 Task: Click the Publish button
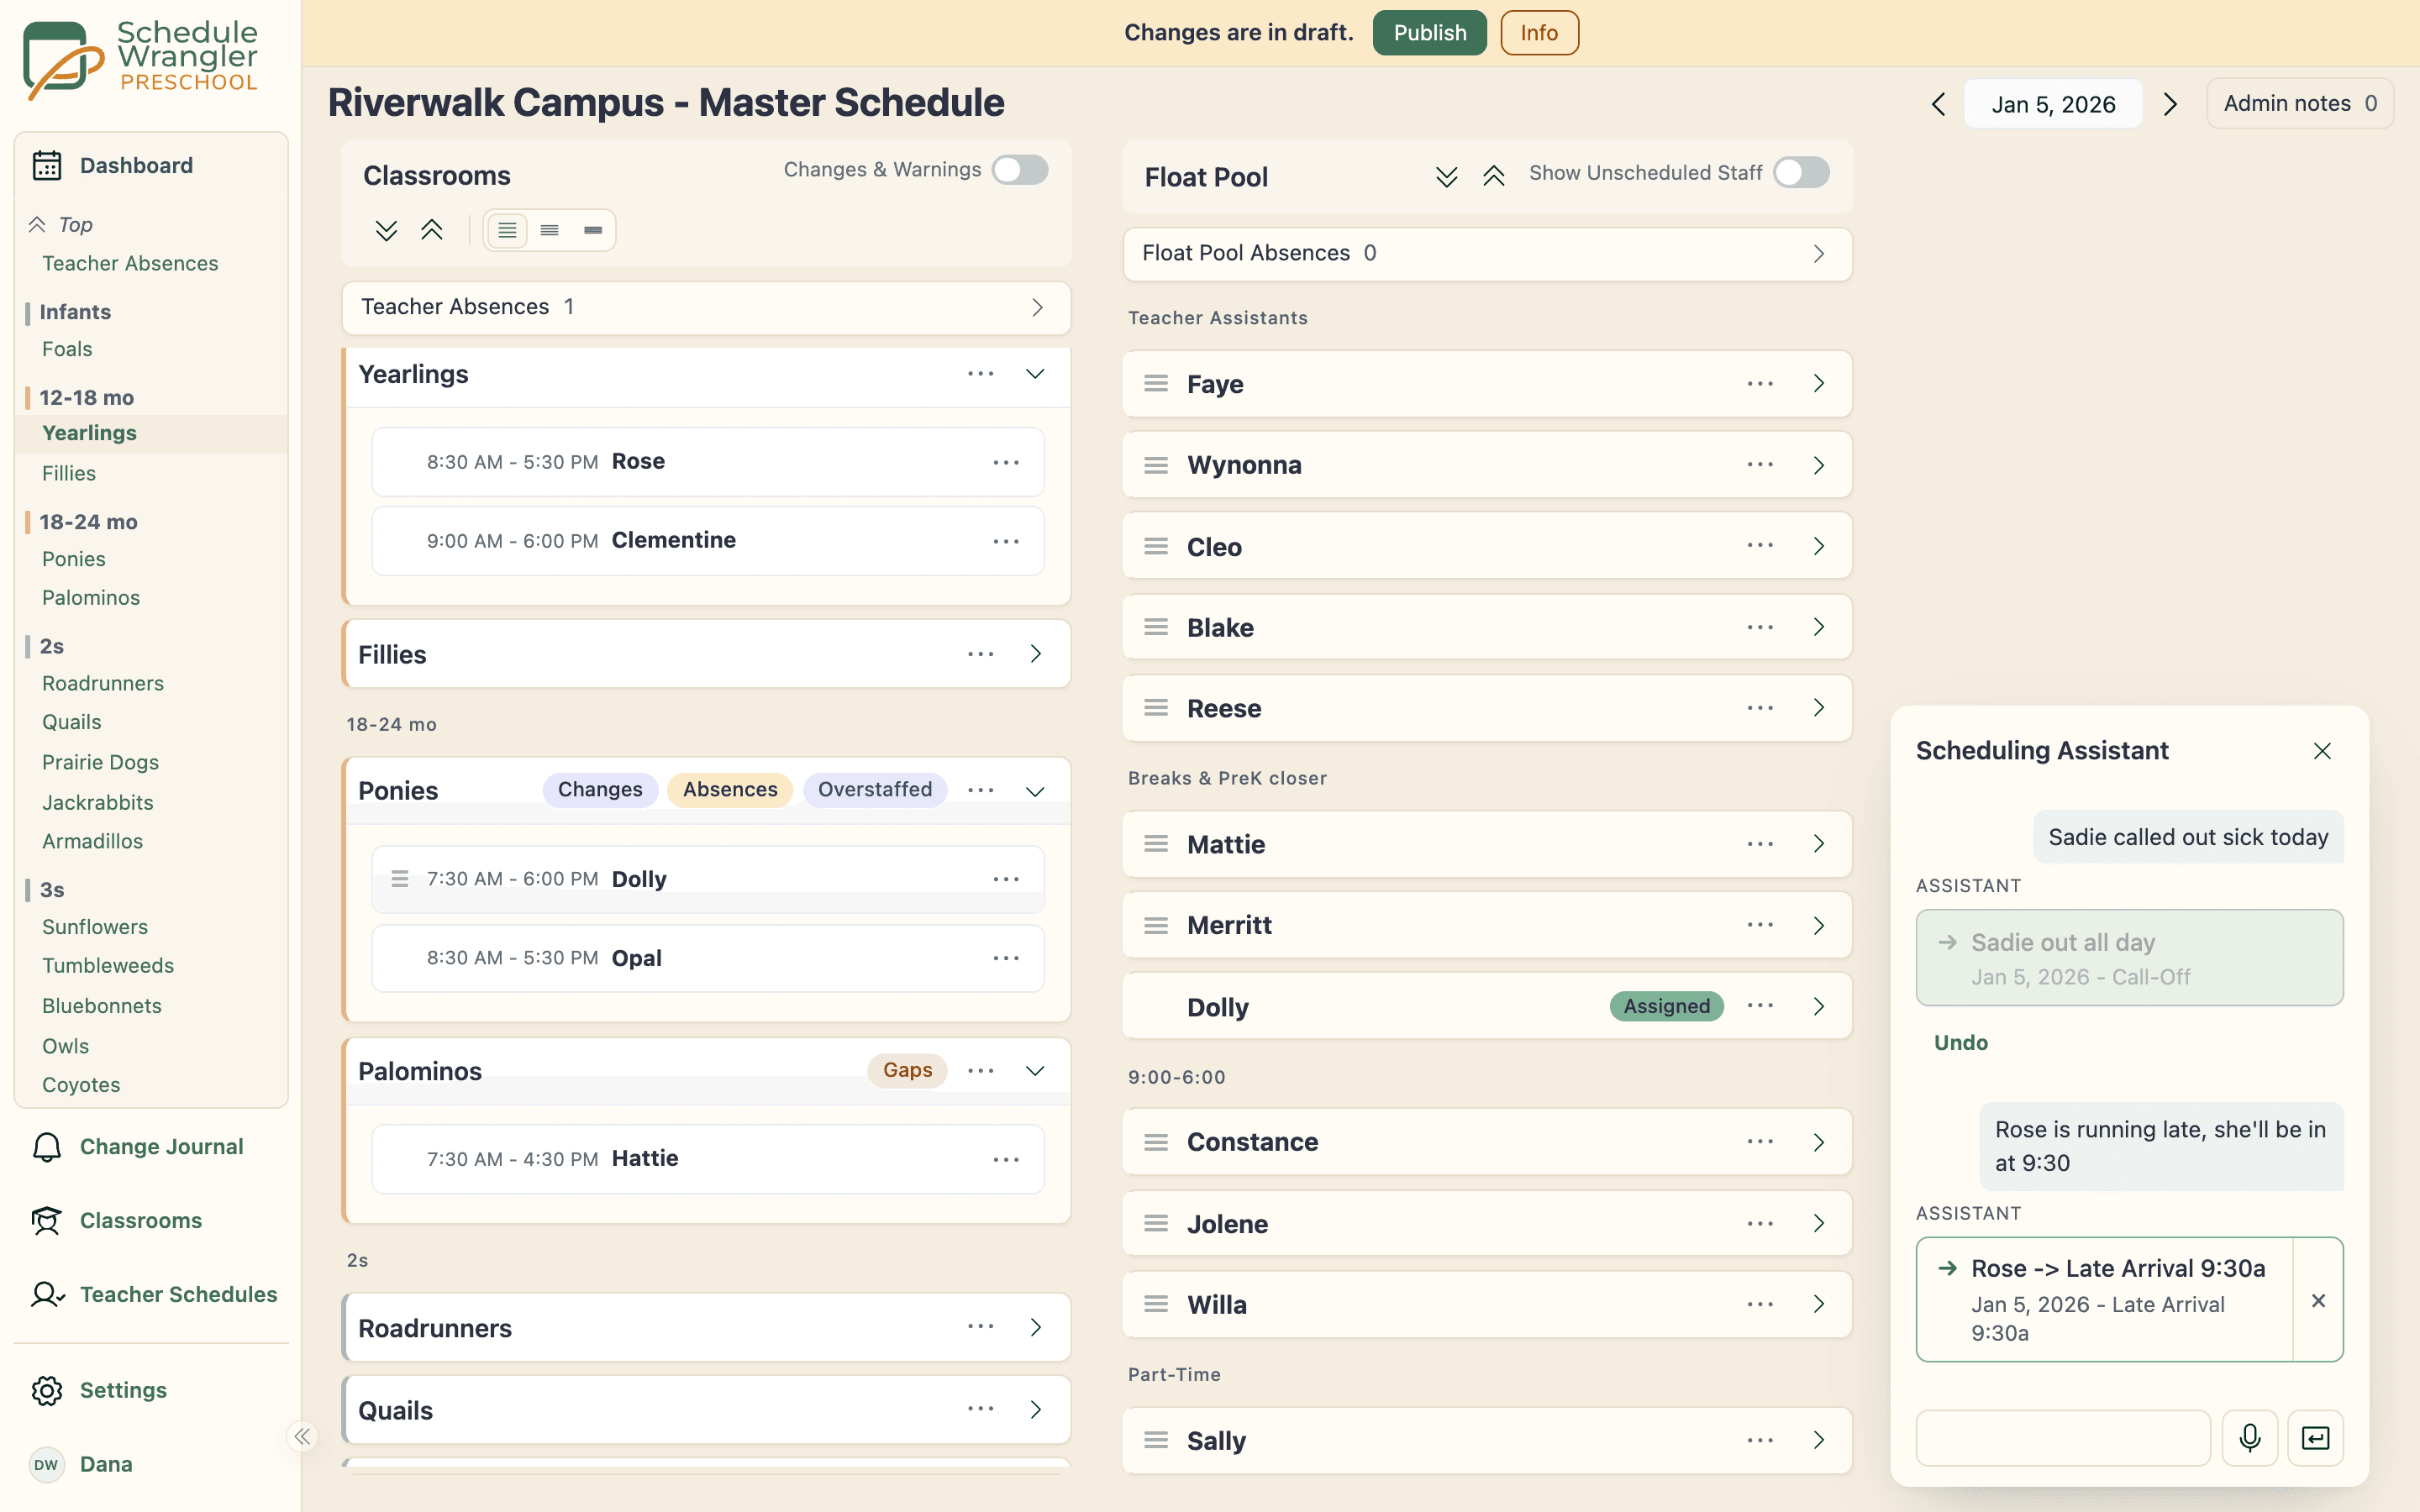point(1429,33)
